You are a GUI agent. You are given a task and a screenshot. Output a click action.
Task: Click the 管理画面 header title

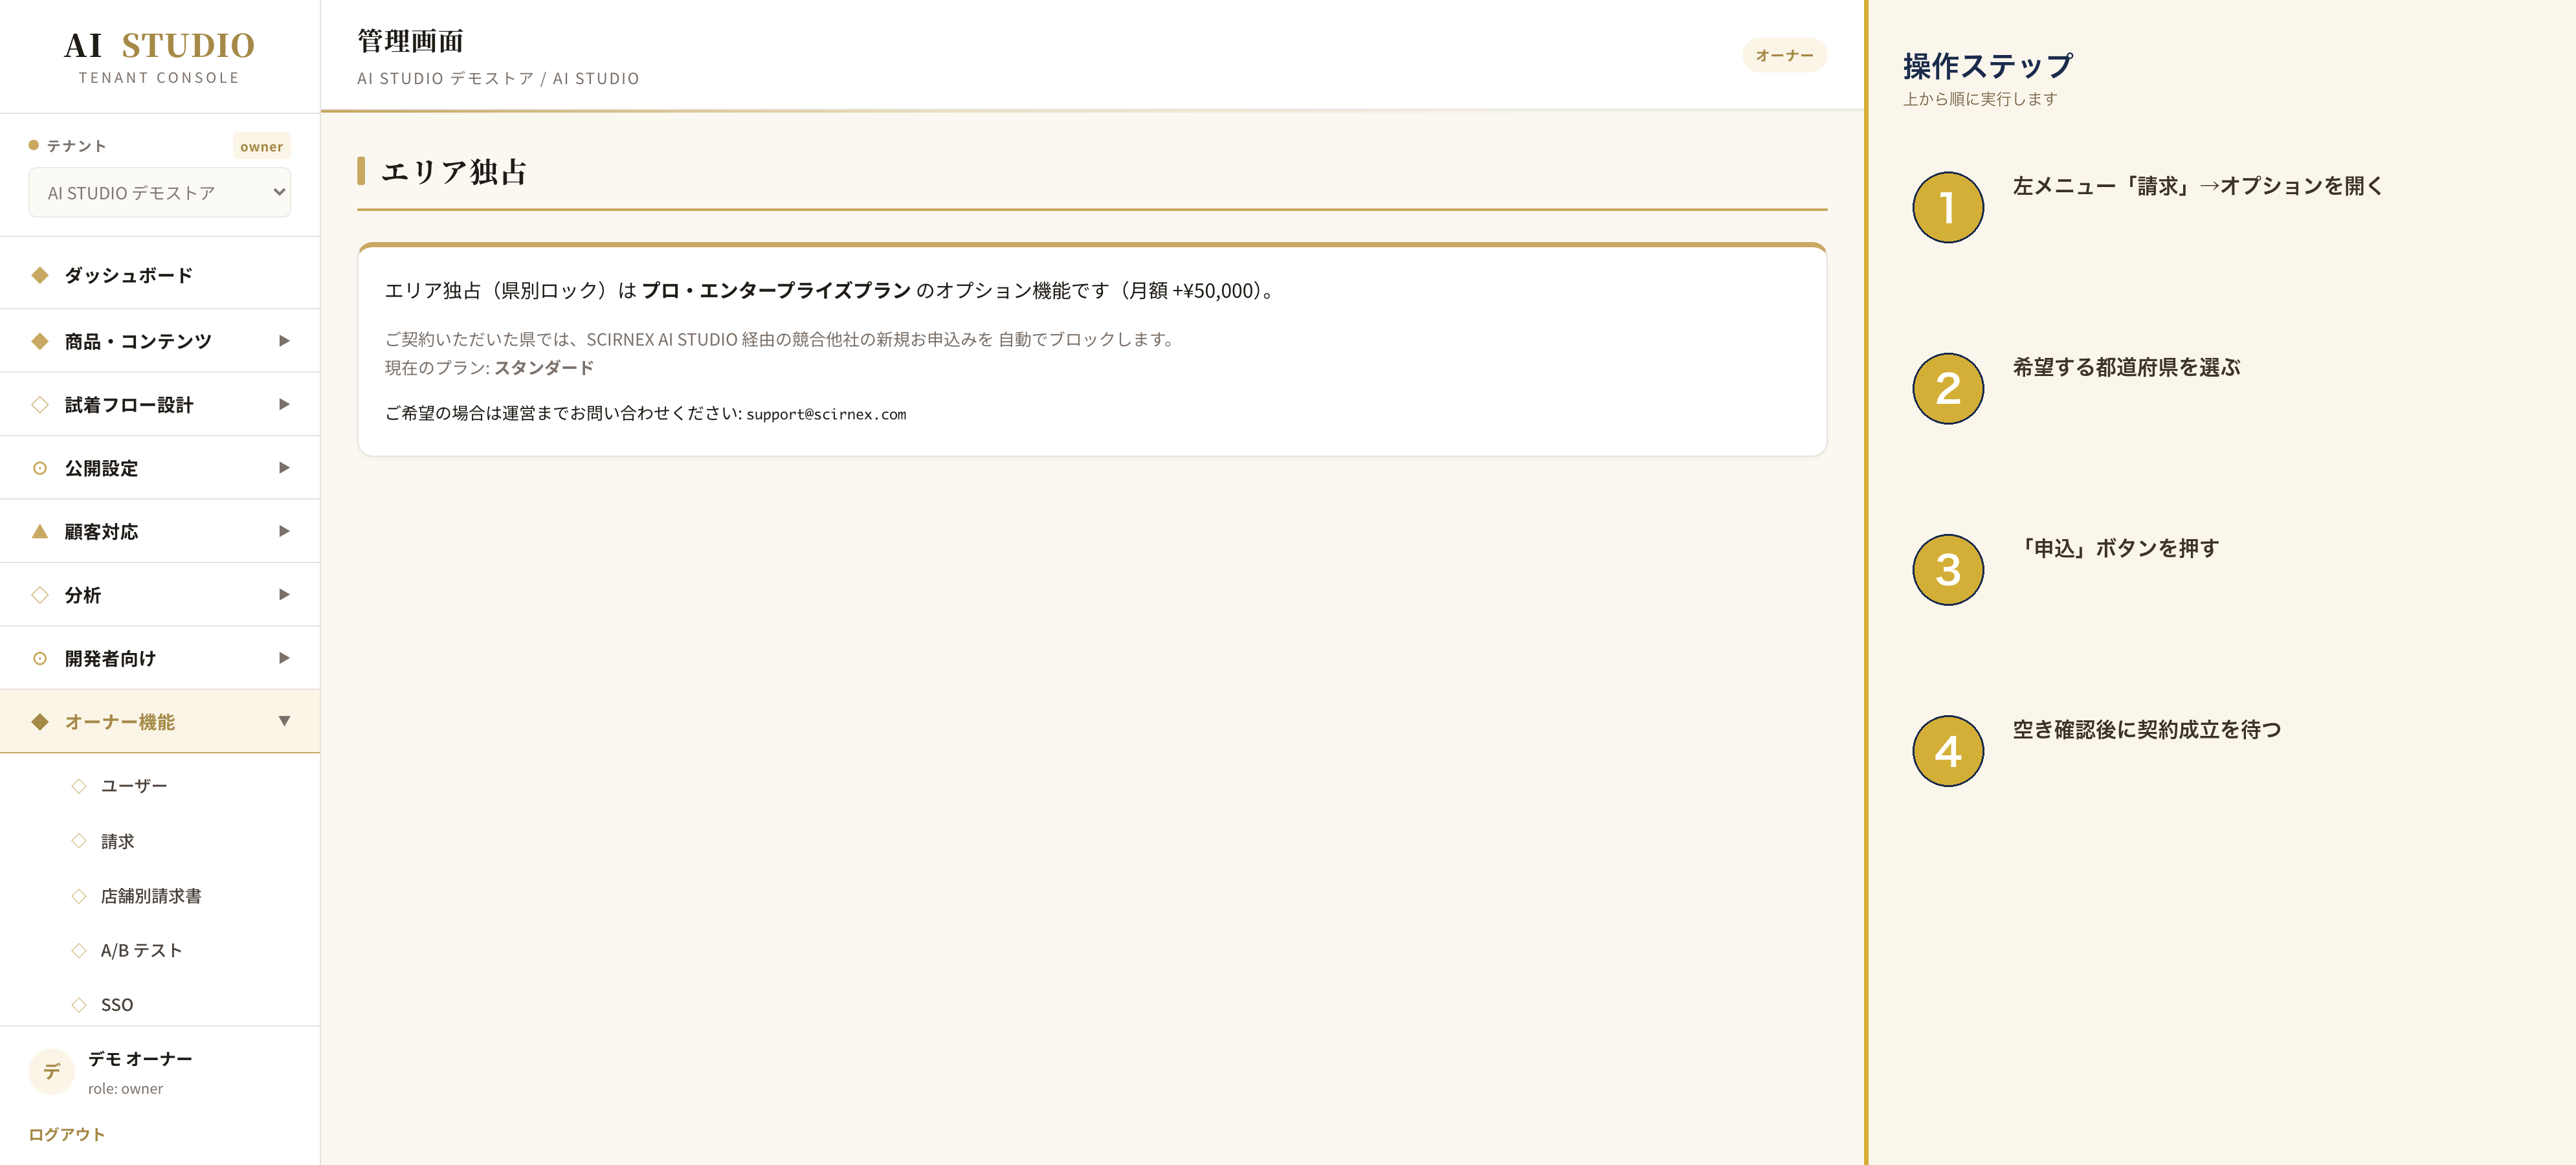point(411,41)
